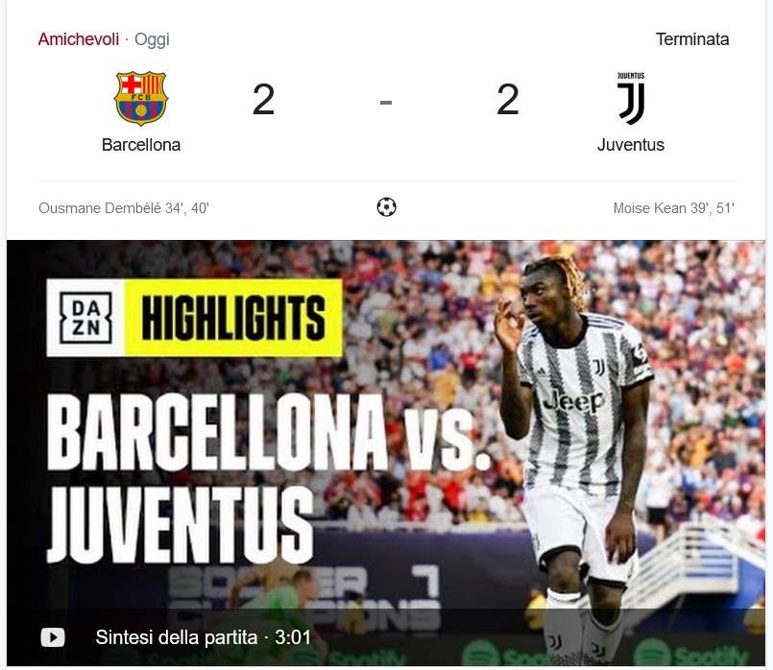Screen dimensions: 773x670
Task: Click the soccer ball goals icon
Action: (x=386, y=207)
